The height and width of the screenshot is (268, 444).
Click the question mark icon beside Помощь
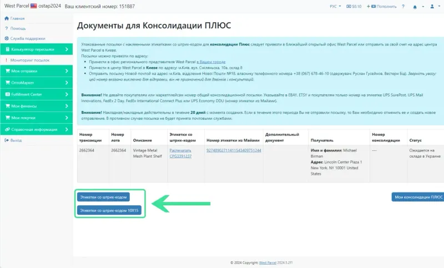click(7, 28)
